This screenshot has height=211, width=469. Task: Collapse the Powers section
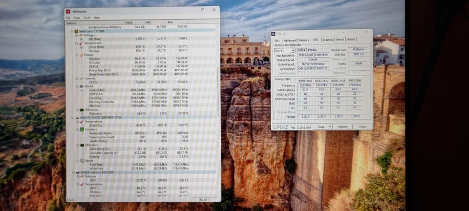(x=77, y=55)
